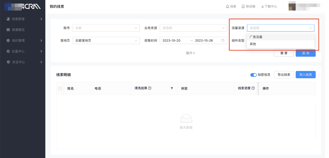Click the calendar icon in 收集时间

coord(223,41)
